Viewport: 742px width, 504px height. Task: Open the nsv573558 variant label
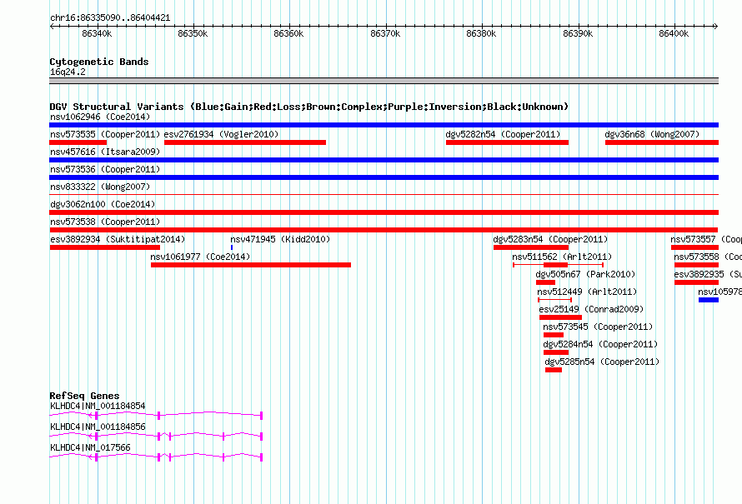(x=708, y=257)
